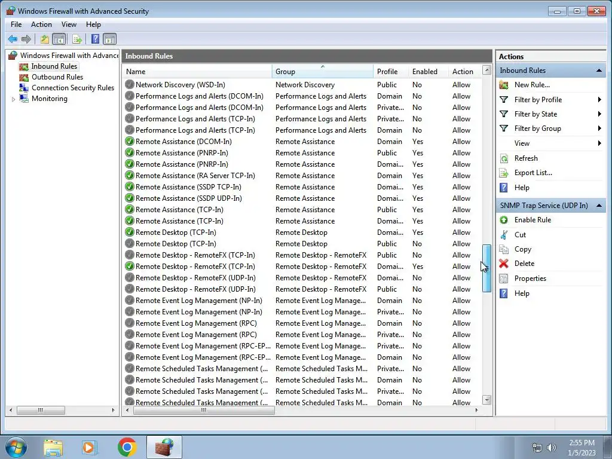Click the Properties icon in Actions pane
The height and width of the screenshot is (459, 612).
(x=504, y=279)
